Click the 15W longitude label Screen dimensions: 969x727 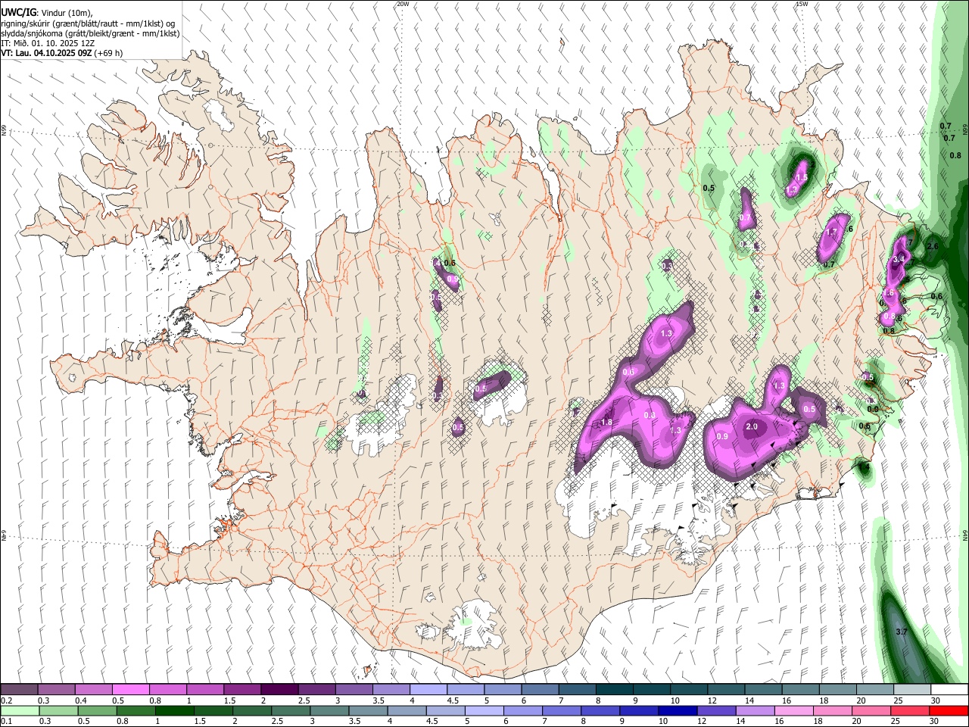[x=802, y=4]
